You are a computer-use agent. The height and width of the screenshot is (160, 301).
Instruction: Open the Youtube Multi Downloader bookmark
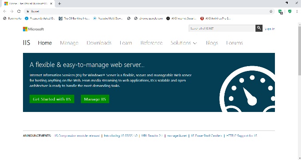tap(108, 19)
